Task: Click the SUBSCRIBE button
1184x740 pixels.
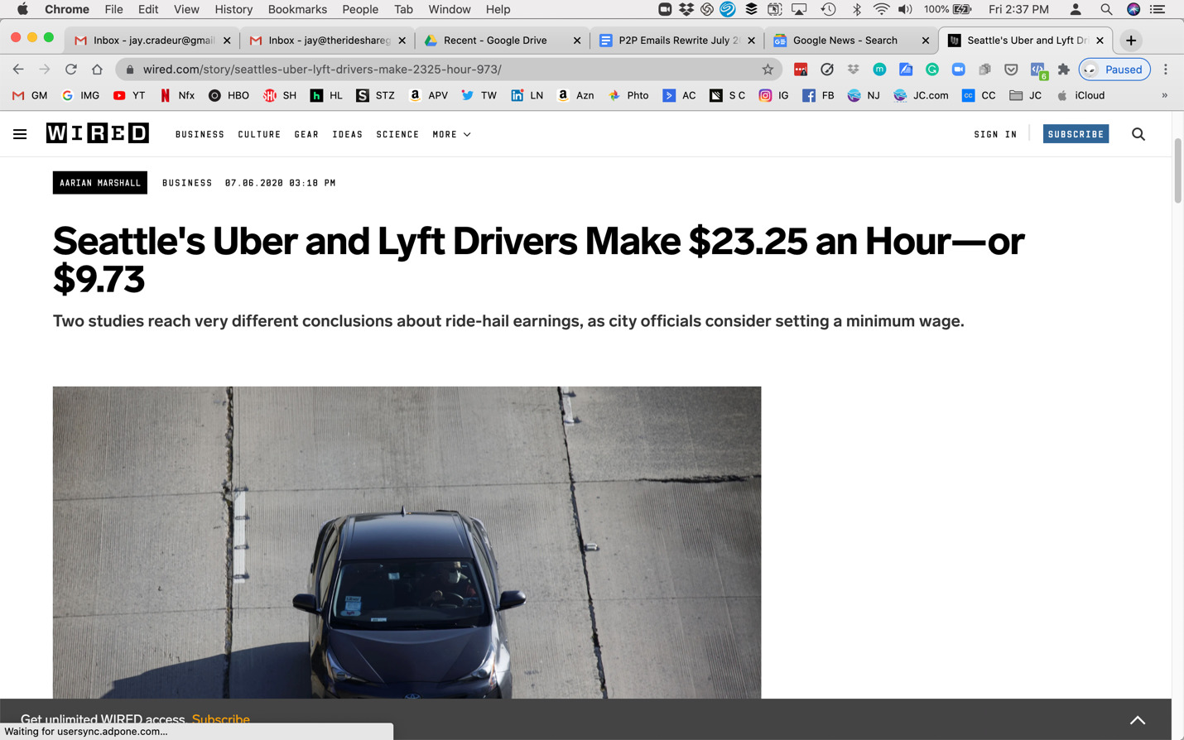Action: 1076,134
